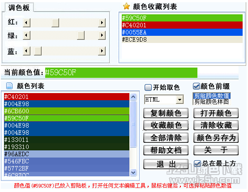The image size is (248, 192).
Task: Click the document icon beside 颜色列表
Action: pos(9,86)
